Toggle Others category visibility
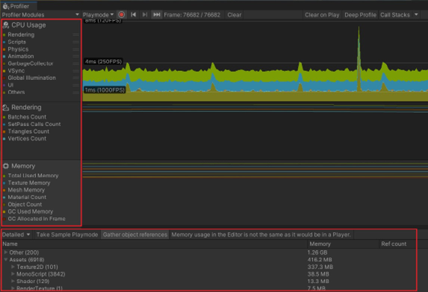This screenshot has width=428, height=292. pos(4,93)
